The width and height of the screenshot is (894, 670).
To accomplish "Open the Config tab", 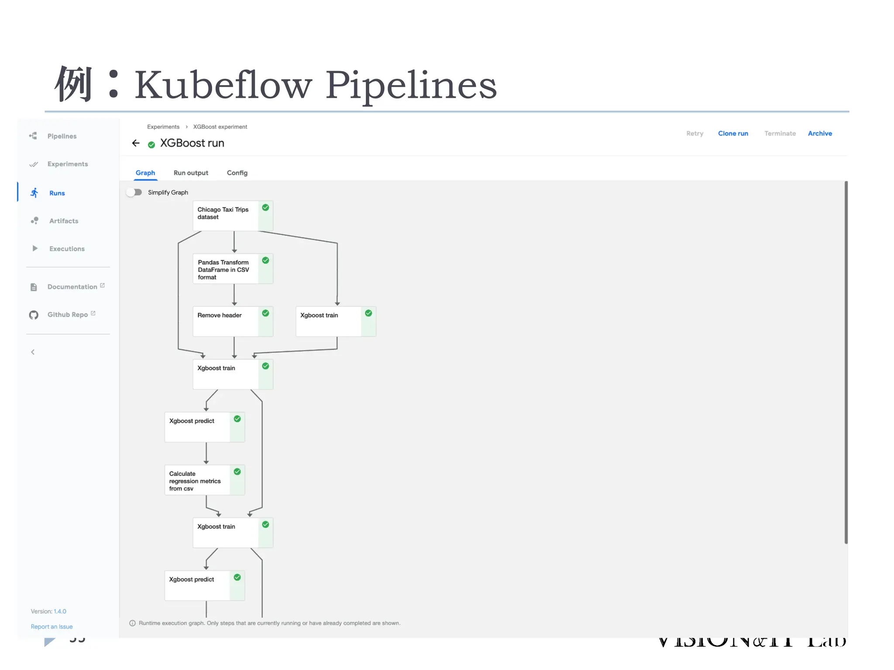I will pyautogui.click(x=237, y=173).
